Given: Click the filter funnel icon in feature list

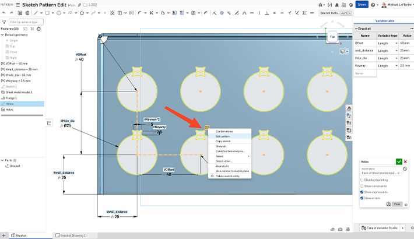Looking at the screenshot, I should 4,22.
